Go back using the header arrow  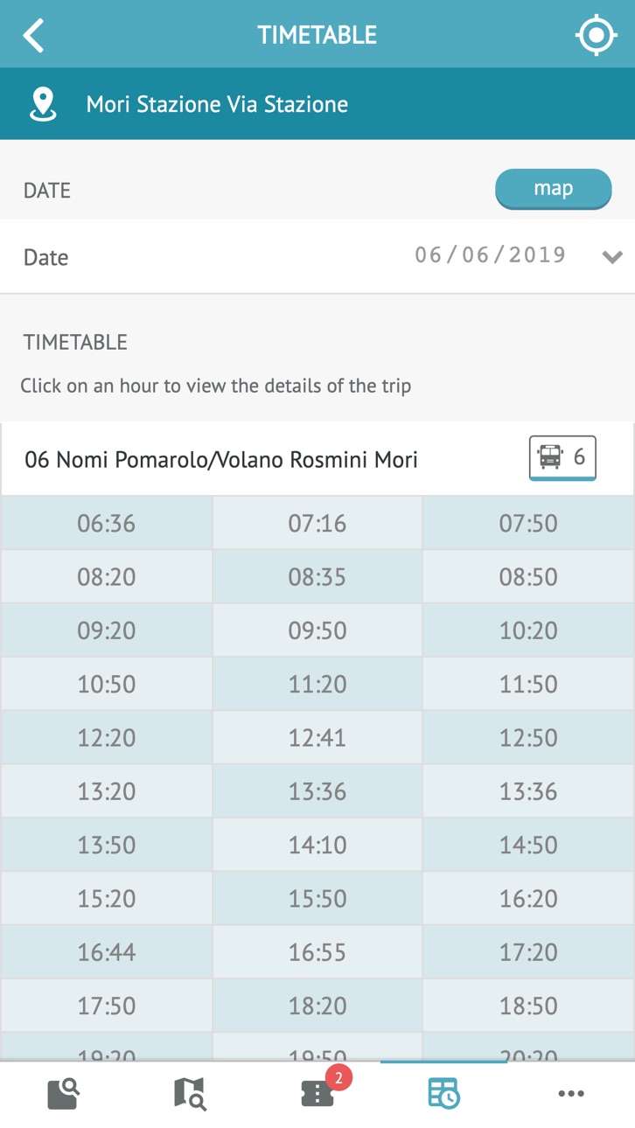pos(33,36)
